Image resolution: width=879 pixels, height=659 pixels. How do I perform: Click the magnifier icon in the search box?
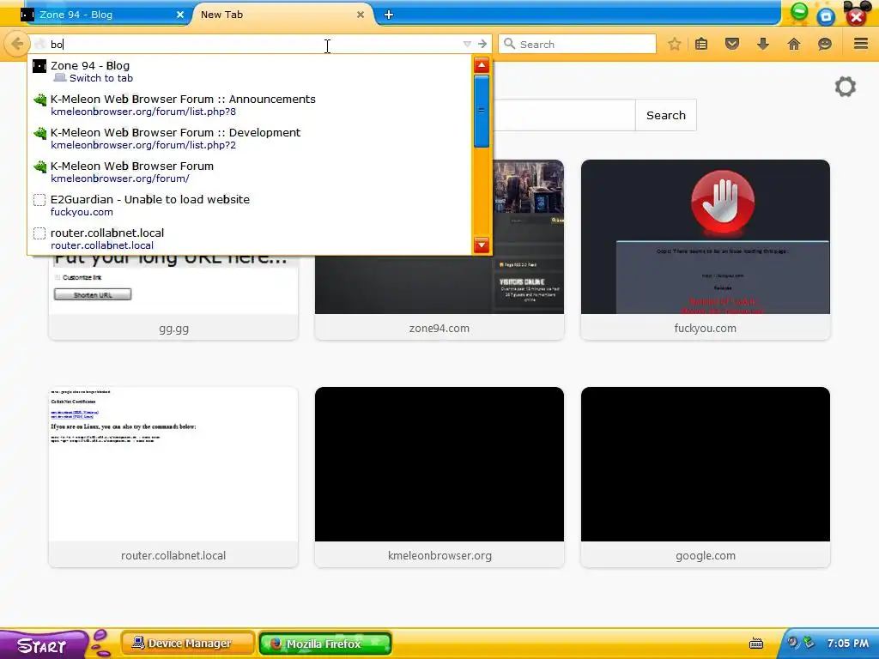click(509, 44)
